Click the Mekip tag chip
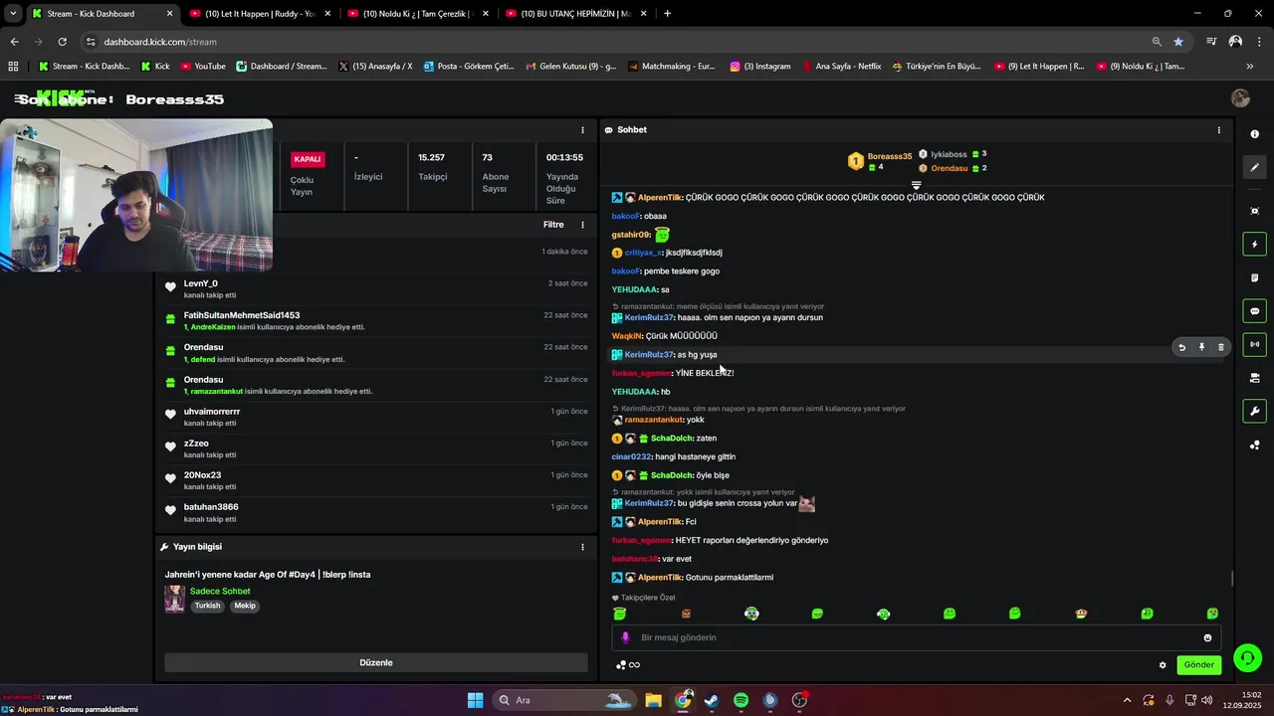The height and width of the screenshot is (716, 1274). tap(245, 606)
